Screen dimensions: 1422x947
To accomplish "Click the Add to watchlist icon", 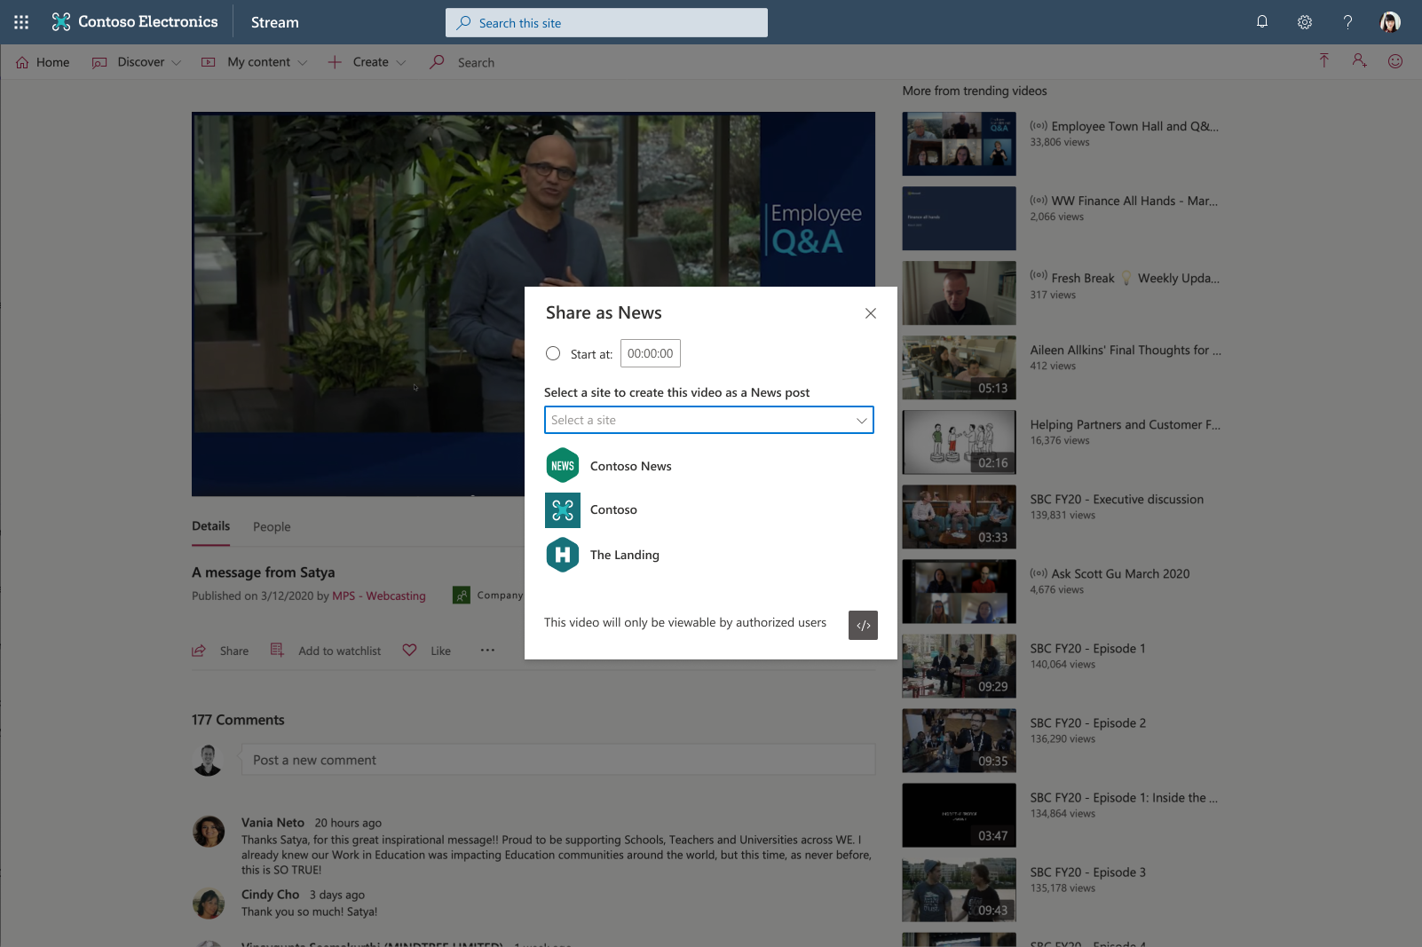I will [277, 651].
